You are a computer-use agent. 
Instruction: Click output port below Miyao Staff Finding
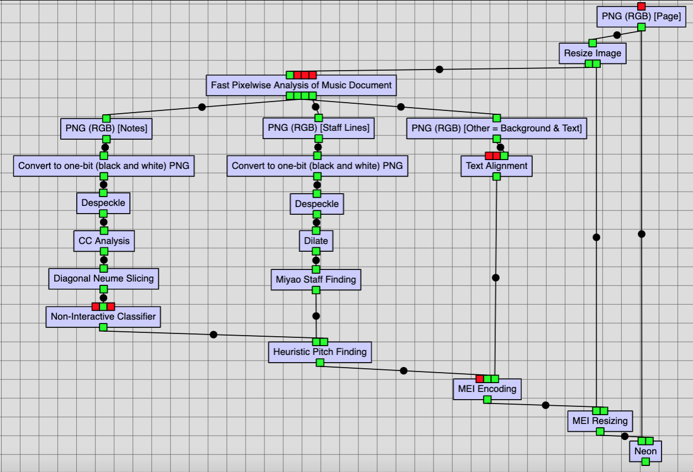(x=316, y=290)
